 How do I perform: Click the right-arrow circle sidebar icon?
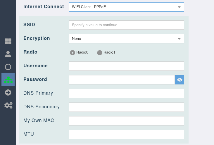tap(8, 93)
